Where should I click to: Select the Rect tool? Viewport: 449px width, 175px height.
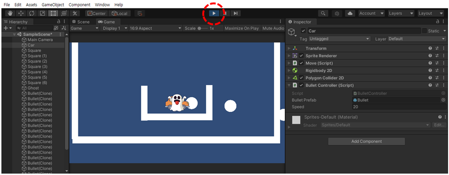pos(53,14)
